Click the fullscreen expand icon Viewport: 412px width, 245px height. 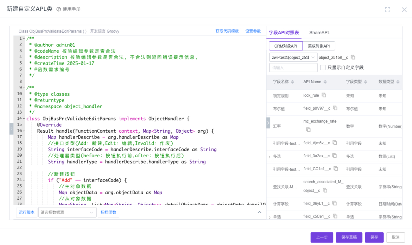pyautogui.click(x=387, y=10)
